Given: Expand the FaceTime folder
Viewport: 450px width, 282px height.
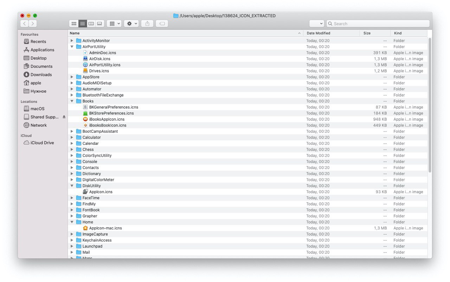Looking at the screenshot, I should (x=72, y=198).
